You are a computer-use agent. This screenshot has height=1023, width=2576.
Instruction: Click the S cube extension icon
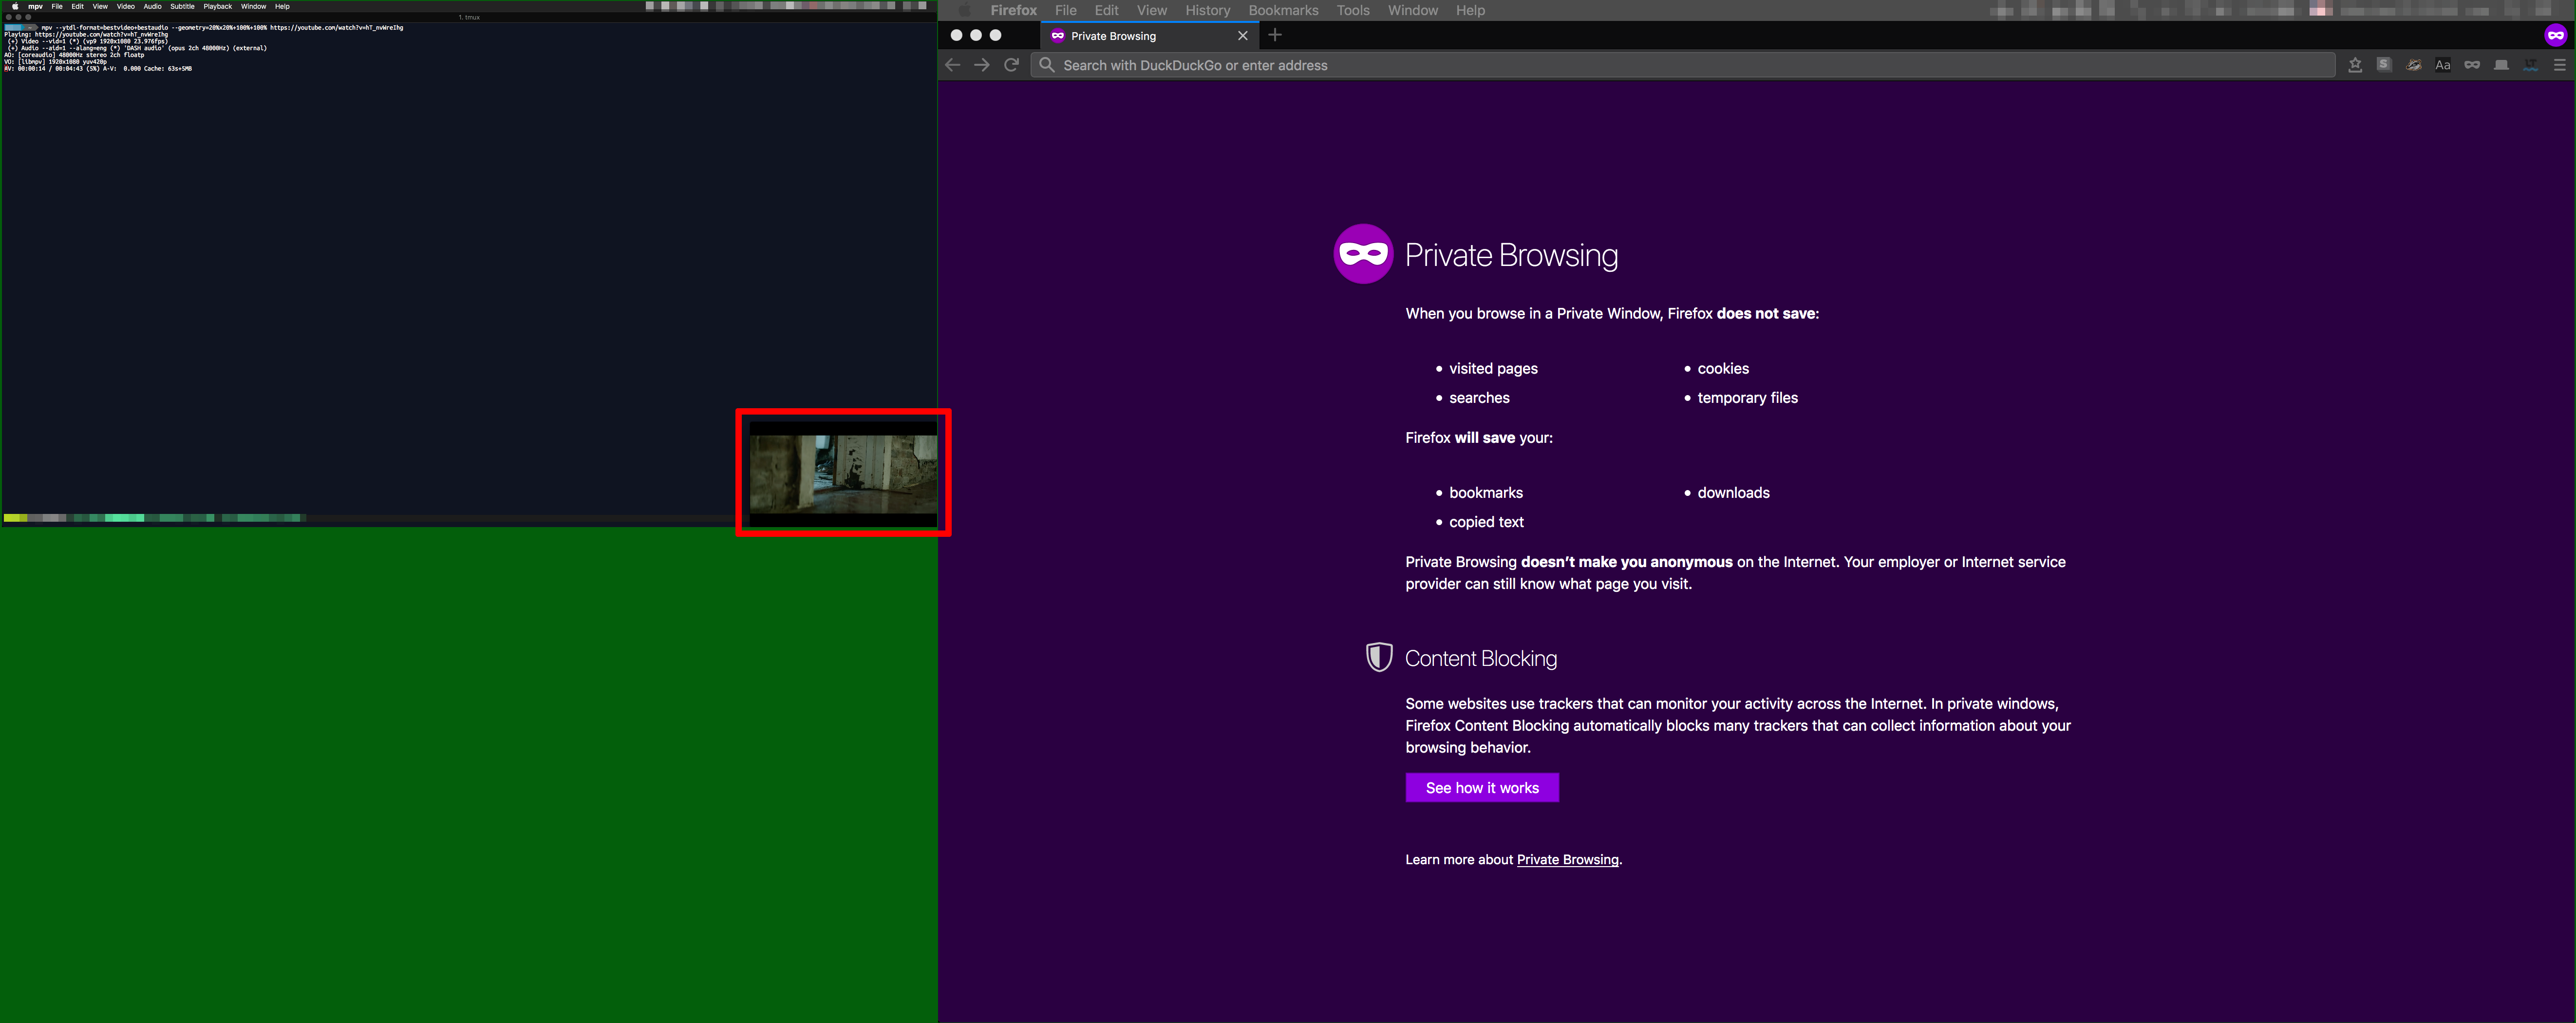click(2384, 65)
